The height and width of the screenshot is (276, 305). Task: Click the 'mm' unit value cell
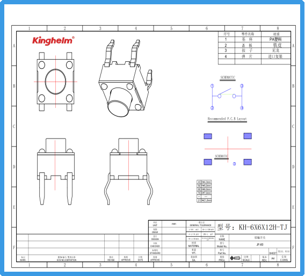[x=174, y=224]
